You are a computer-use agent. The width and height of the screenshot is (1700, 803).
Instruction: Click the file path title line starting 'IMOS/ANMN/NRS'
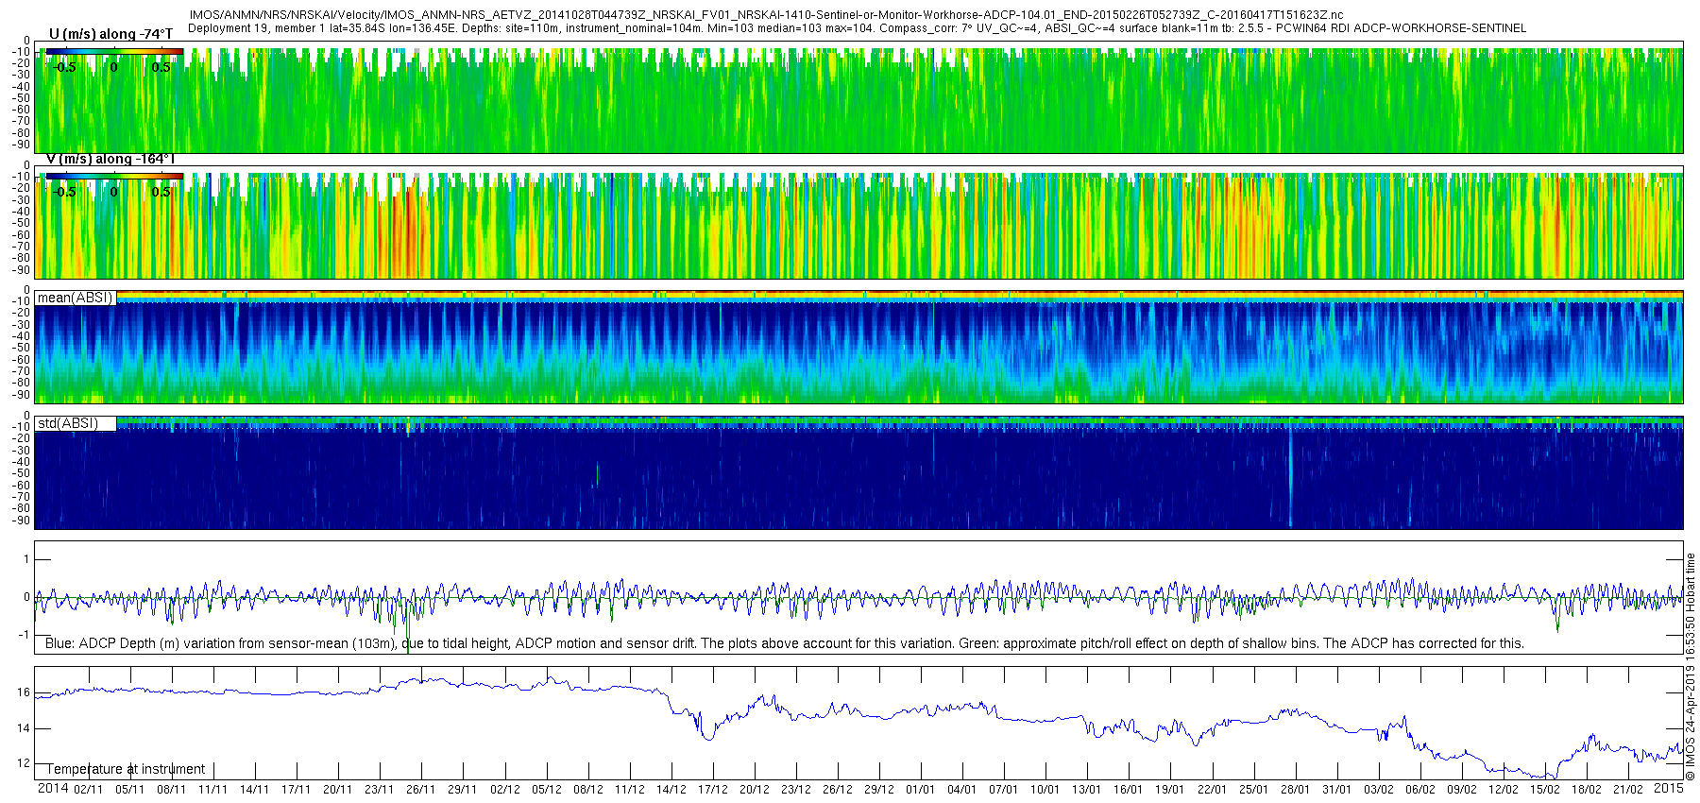tap(766, 15)
